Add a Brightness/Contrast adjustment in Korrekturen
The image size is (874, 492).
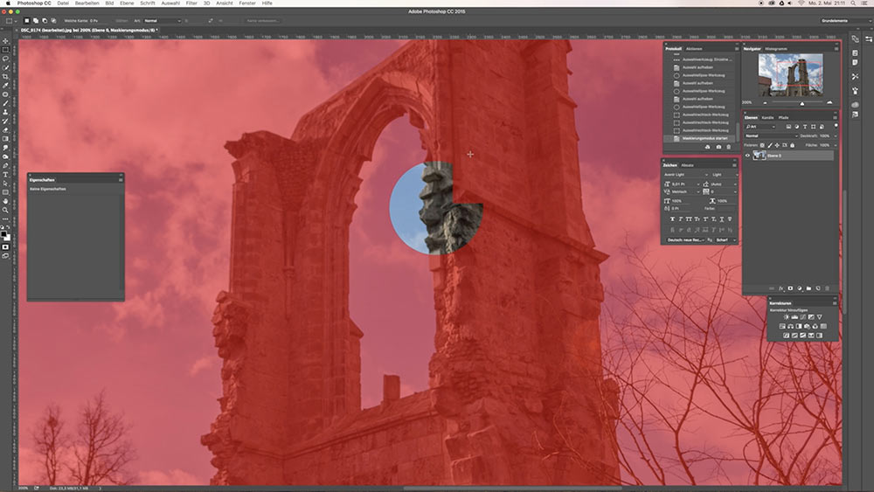point(787,317)
